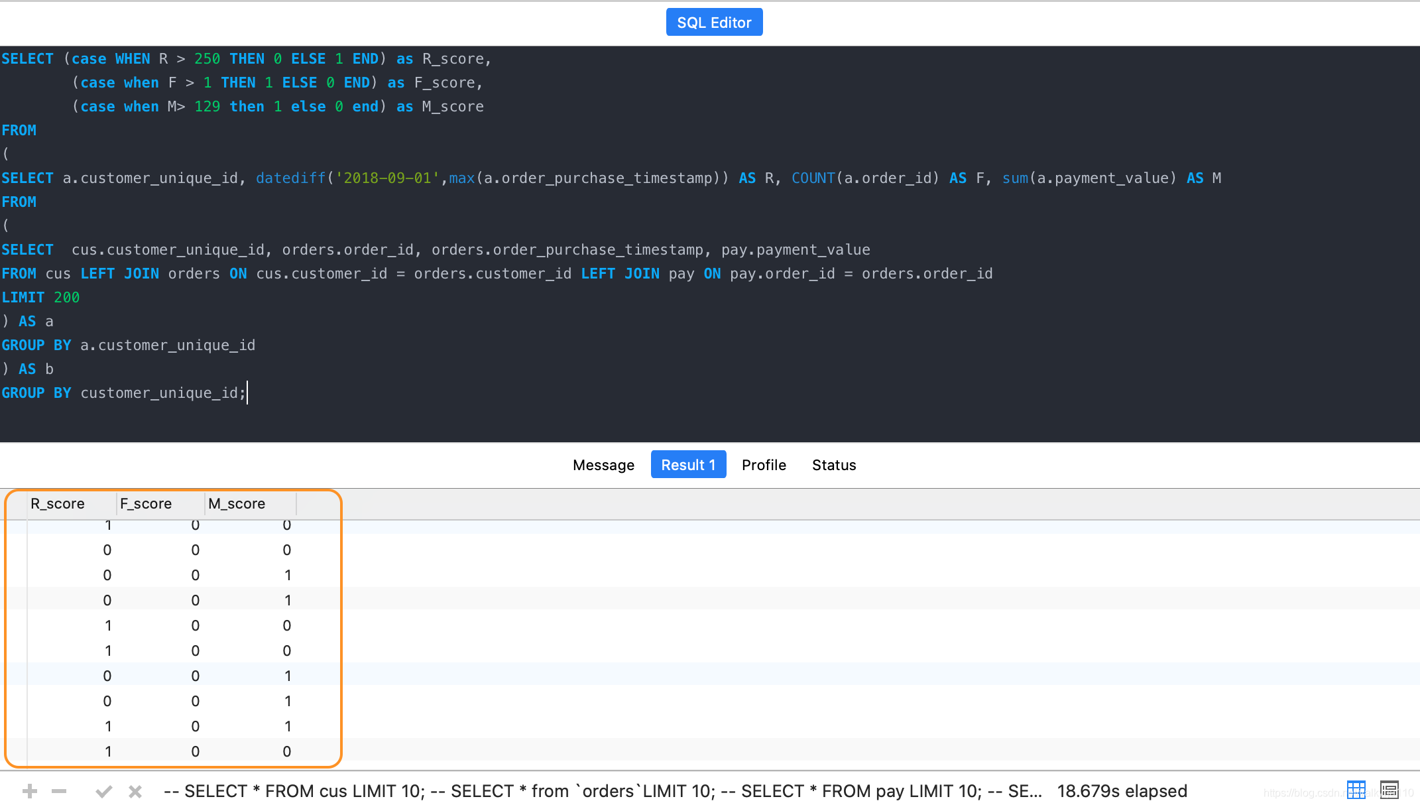Click the Result 1 active tab

689,464
